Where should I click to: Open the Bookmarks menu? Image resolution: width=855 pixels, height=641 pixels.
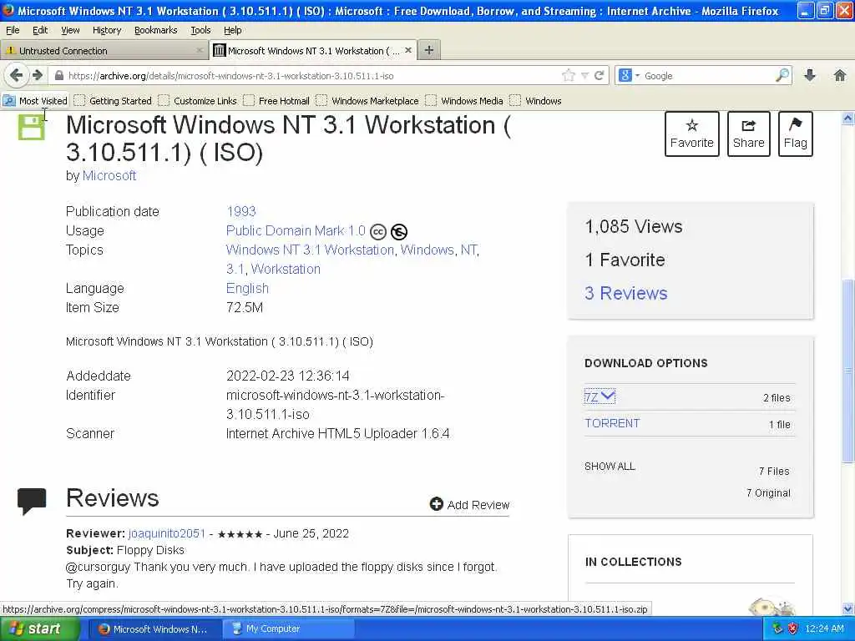[156, 30]
